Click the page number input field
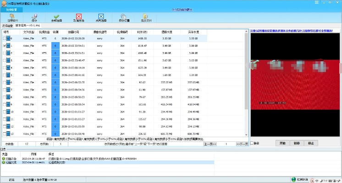 [x=226, y=144]
